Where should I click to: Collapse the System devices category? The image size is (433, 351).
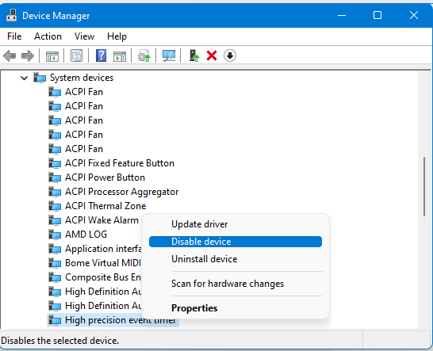pos(25,78)
